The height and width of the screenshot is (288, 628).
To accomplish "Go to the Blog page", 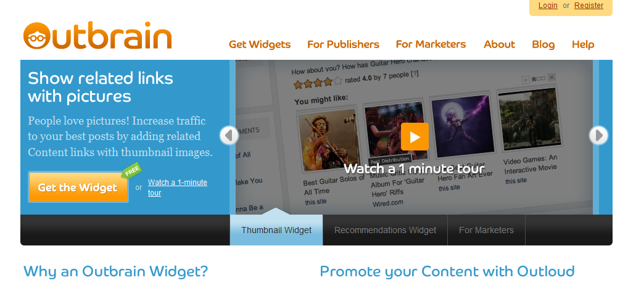I will coord(543,44).
